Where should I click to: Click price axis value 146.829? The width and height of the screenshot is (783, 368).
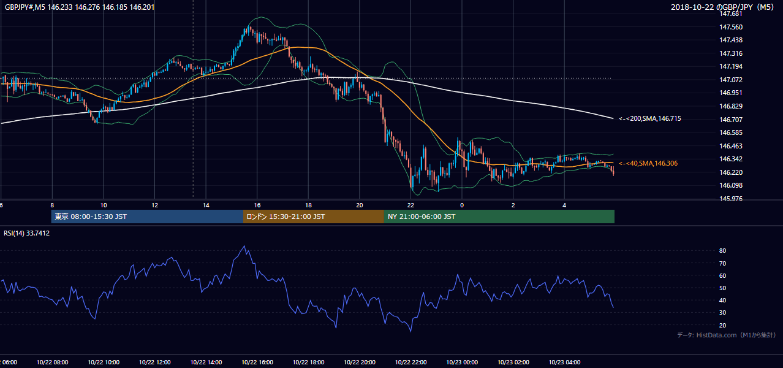tap(731, 106)
